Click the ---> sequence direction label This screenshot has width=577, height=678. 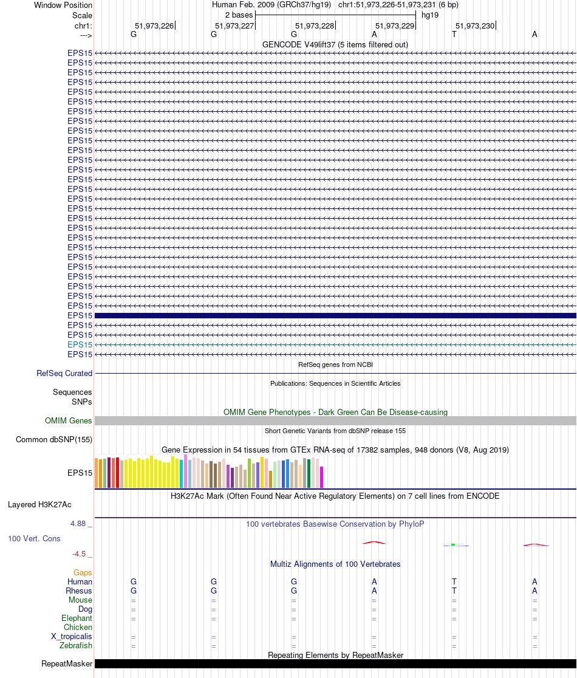(x=86, y=35)
